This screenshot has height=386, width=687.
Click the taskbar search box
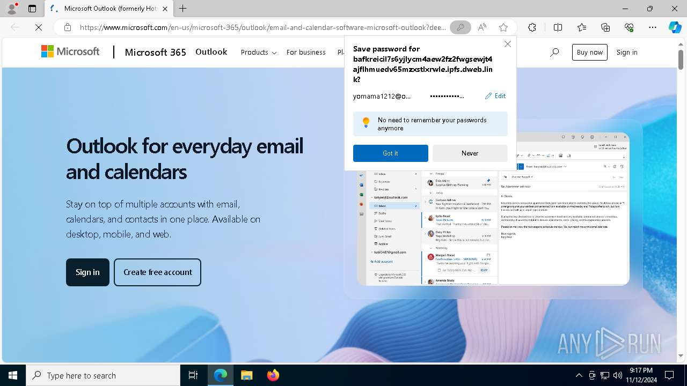tap(103, 375)
